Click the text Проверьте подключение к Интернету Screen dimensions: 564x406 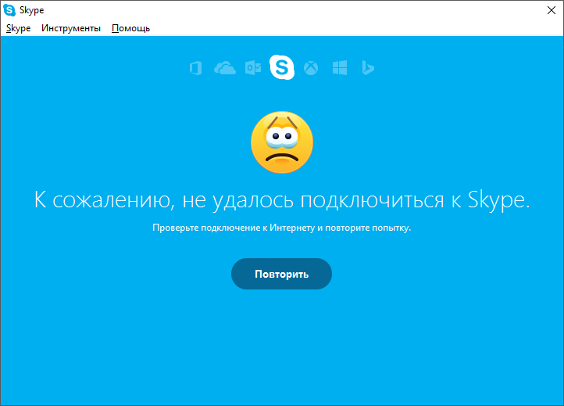(234, 228)
